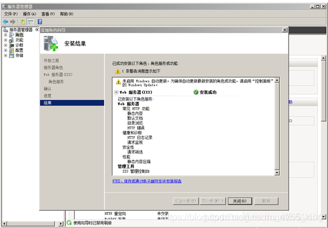Click the results list vertical scrollbar thumb
Screen dimensions: 328x228
coord(277,126)
